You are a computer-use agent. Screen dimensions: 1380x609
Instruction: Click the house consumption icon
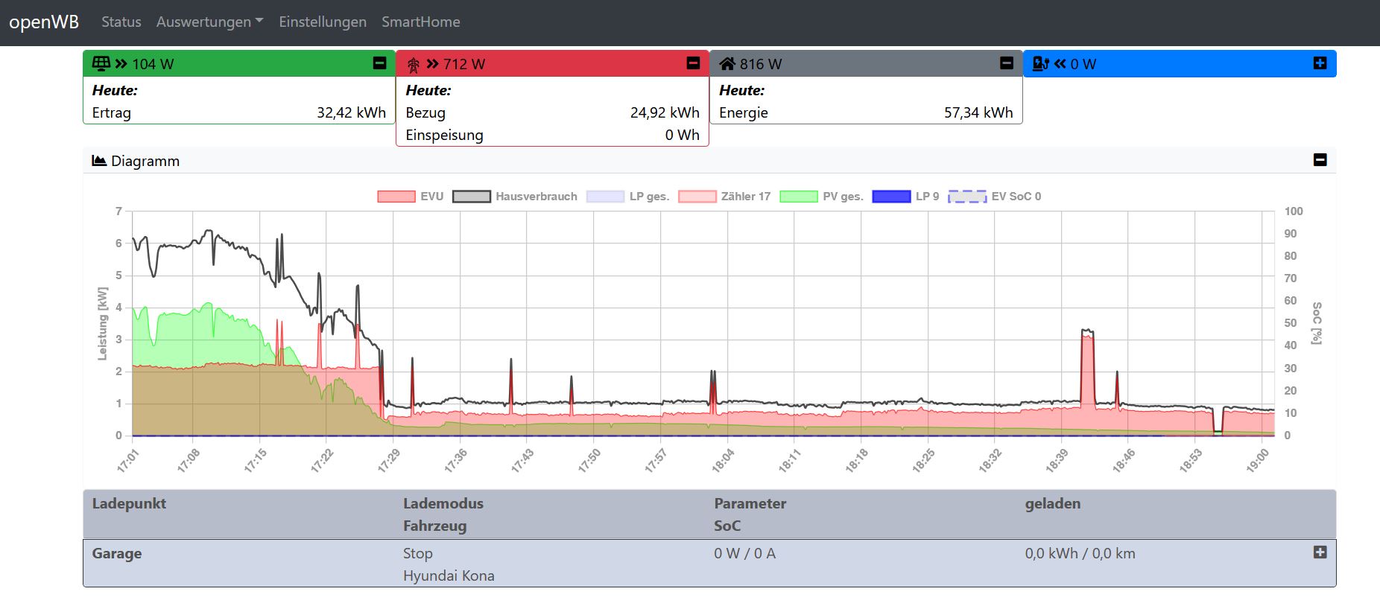(727, 63)
